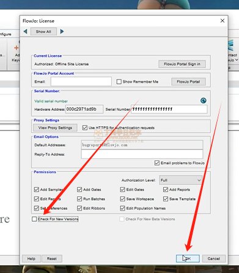This screenshot has width=239, height=273.
Task: Toggle the Save Workspace permission
Action: 122,199
